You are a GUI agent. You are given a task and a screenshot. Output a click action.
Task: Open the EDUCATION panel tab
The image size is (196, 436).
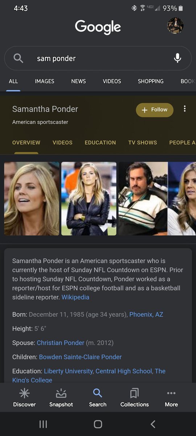(x=100, y=142)
